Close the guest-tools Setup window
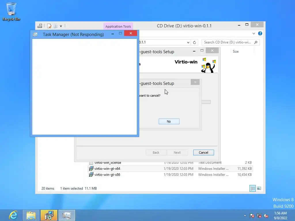The height and width of the screenshot is (221, 295). 212,50
